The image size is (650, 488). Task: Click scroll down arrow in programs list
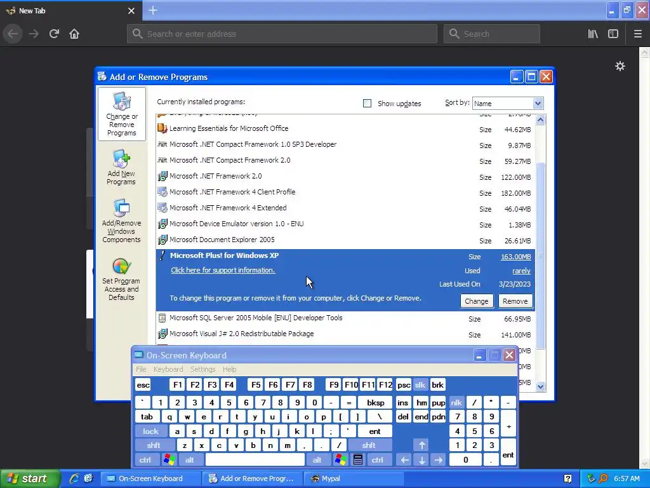pos(540,386)
